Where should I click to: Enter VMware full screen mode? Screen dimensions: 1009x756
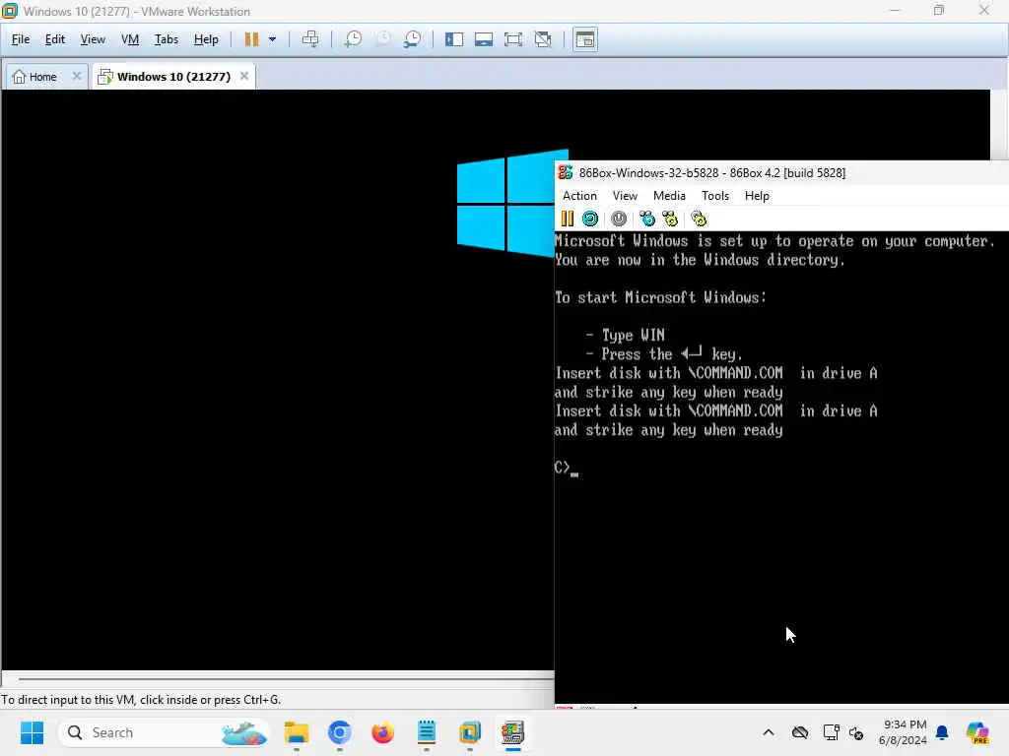click(513, 39)
